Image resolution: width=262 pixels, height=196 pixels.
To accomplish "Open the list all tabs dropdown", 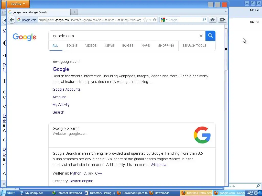I will (226, 12).
